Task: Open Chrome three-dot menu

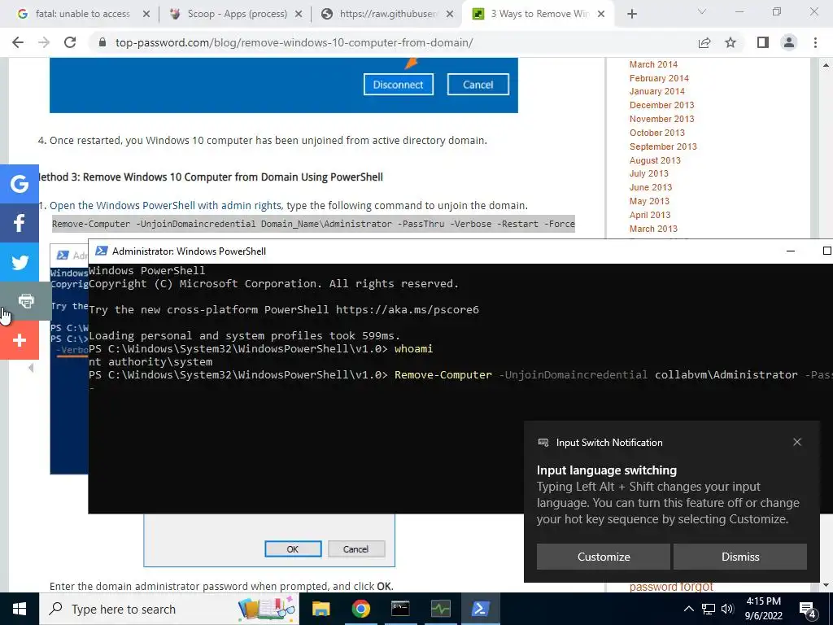Action: (x=815, y=42)
